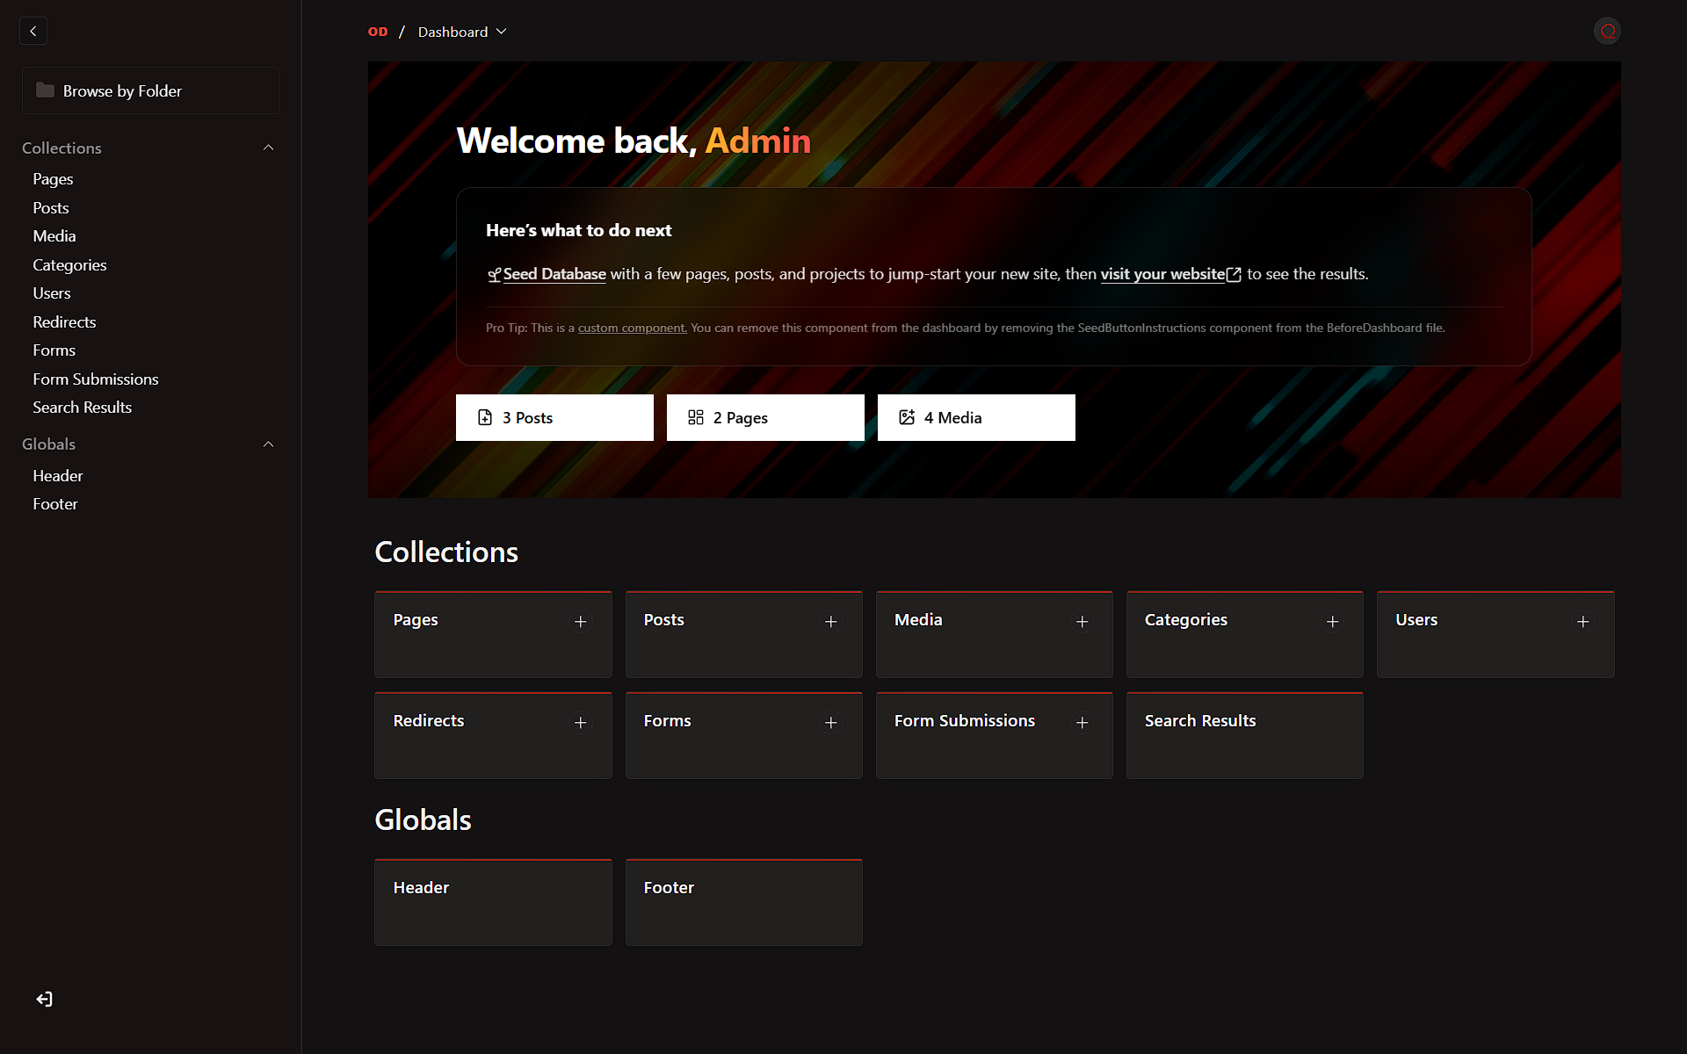This screenshot has width=1687, height=1054.
Task: Collapse the sidebar with the back arrow
Action: pyautogui.click(x=33, y=31)
